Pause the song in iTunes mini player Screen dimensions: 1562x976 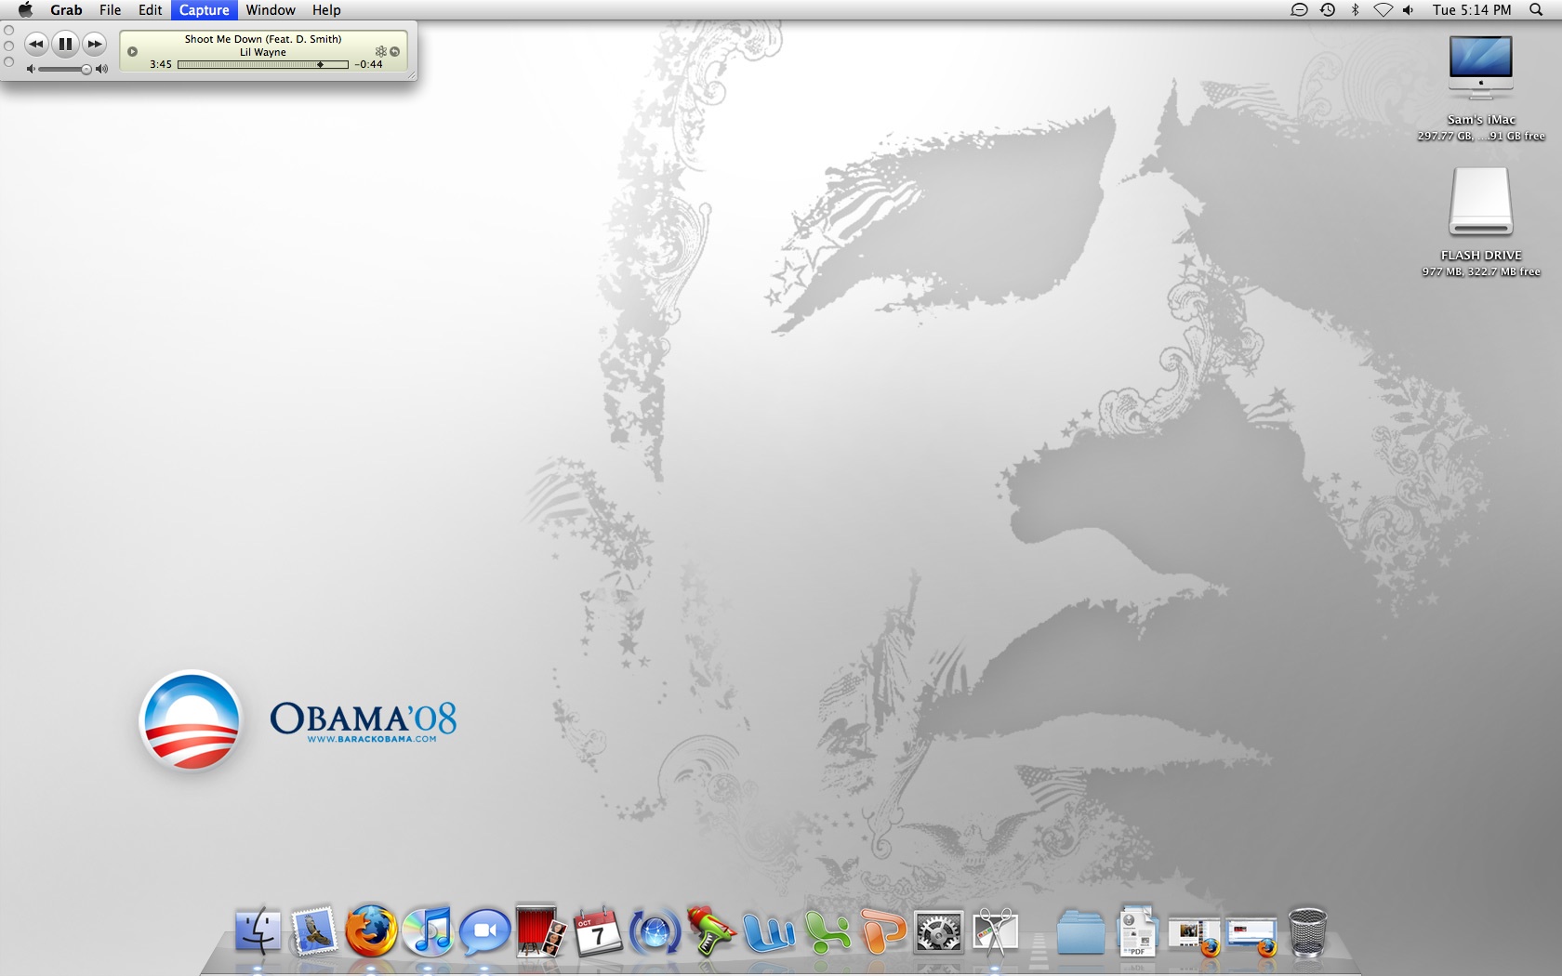tap(65, 44)
